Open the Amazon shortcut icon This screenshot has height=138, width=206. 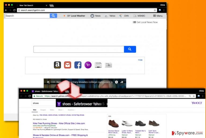click(x=57, y=65)
